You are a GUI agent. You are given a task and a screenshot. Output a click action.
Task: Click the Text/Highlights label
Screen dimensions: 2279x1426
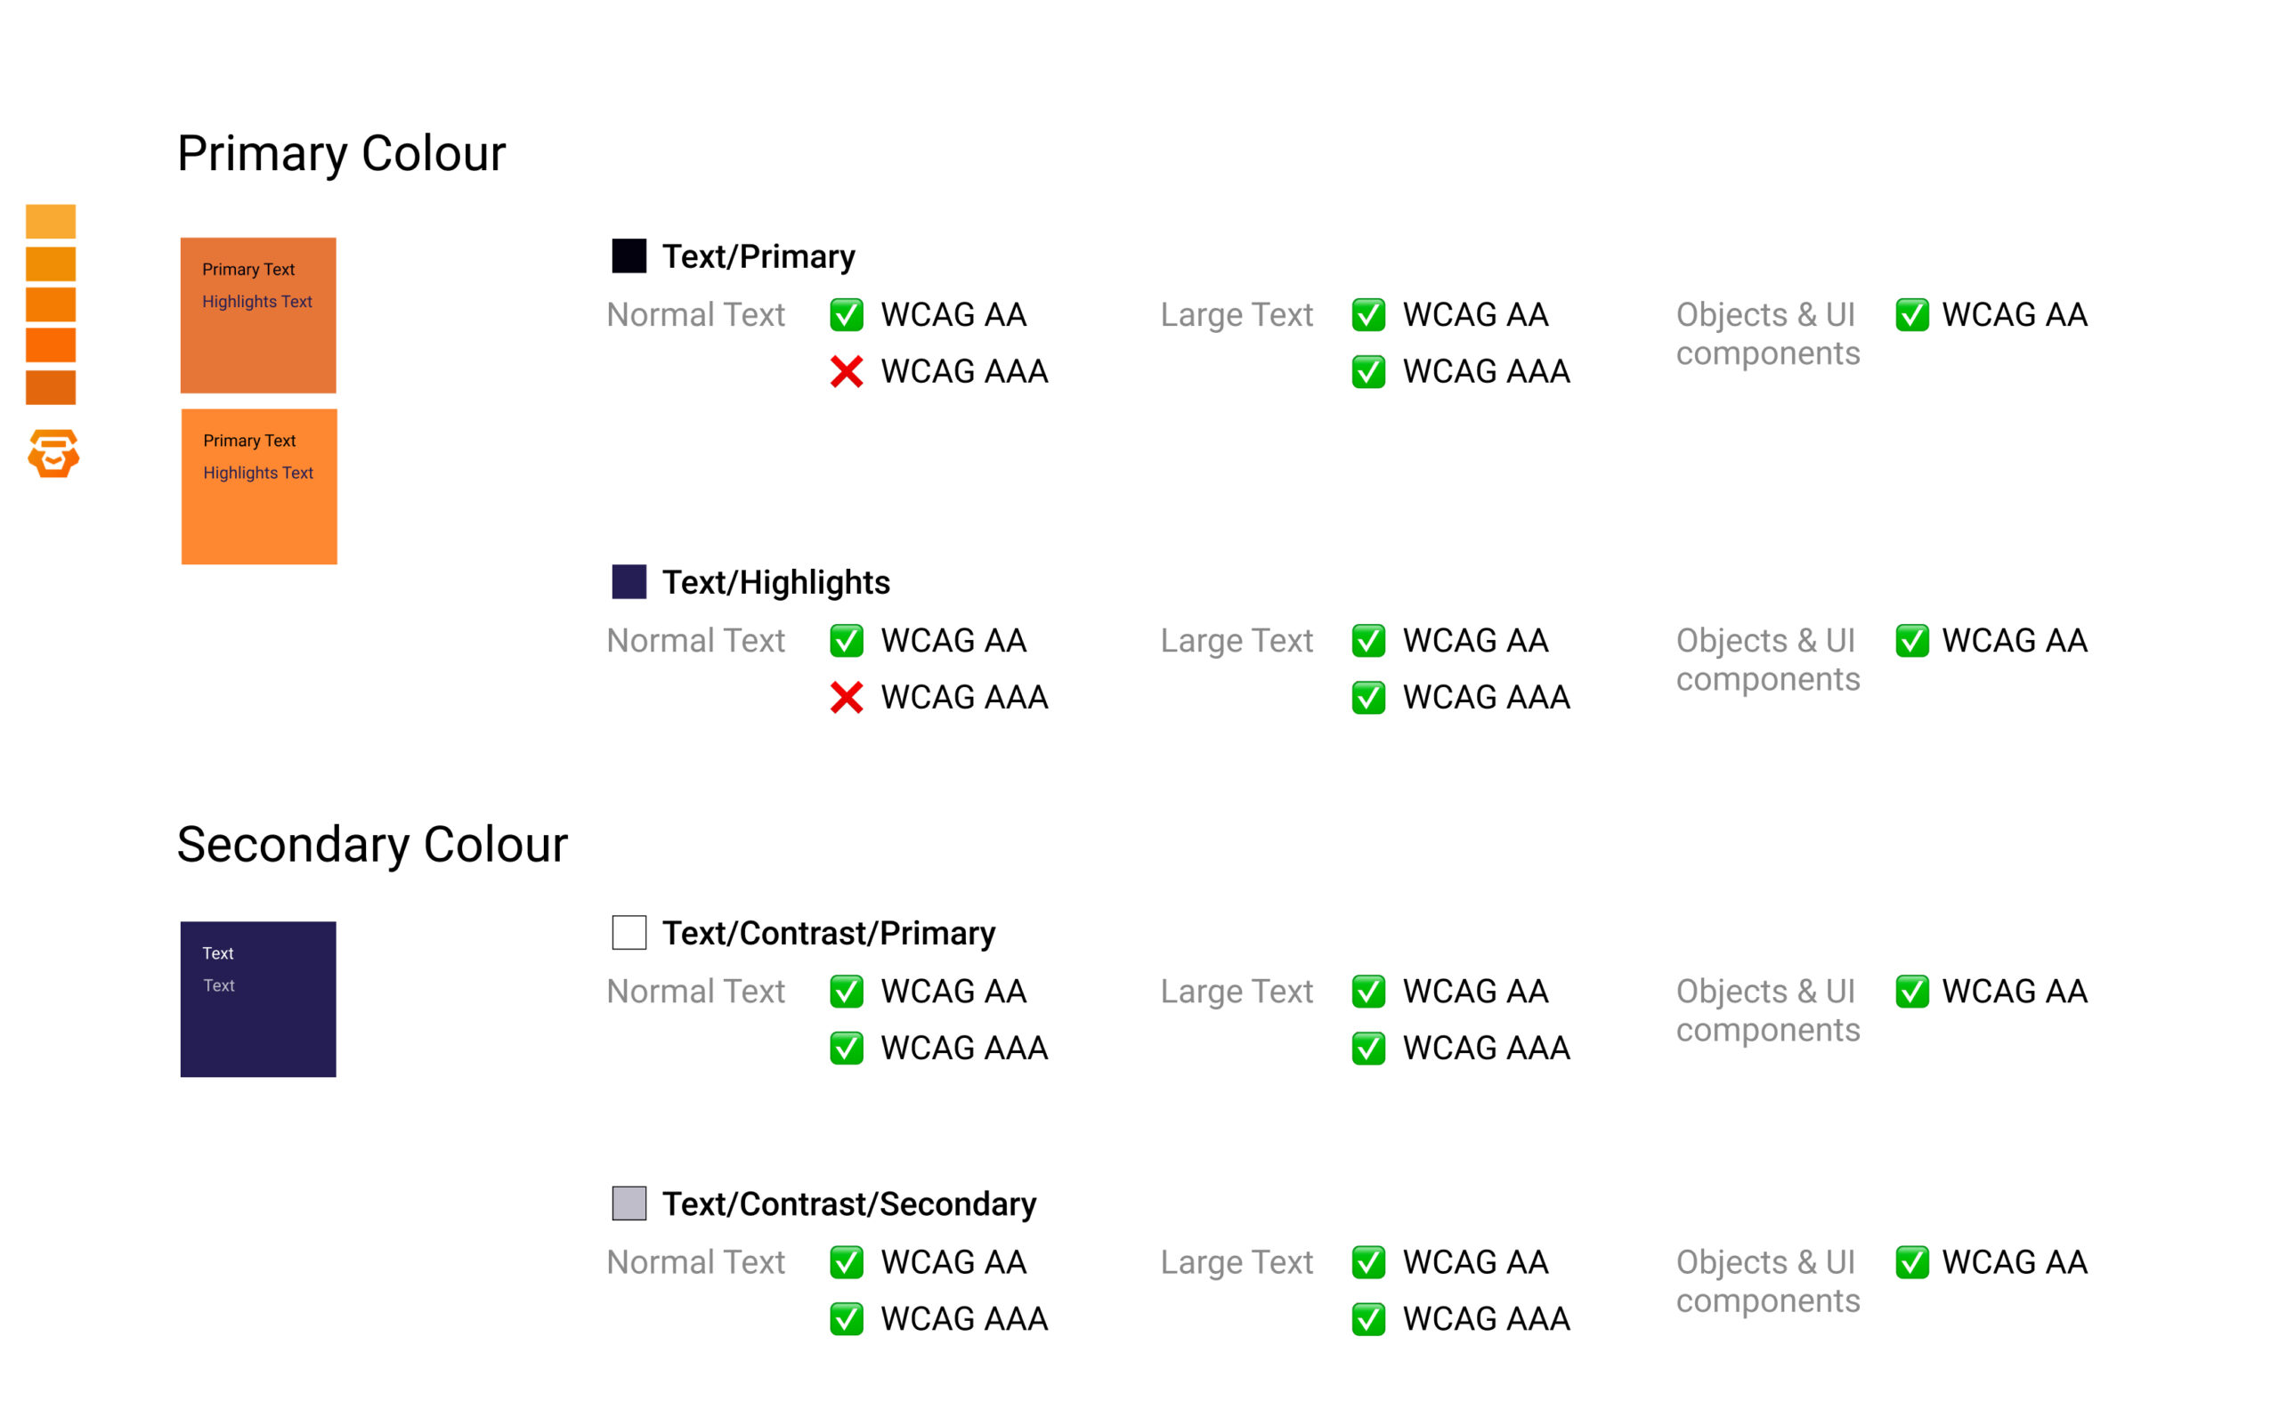(x=775, y=583)
